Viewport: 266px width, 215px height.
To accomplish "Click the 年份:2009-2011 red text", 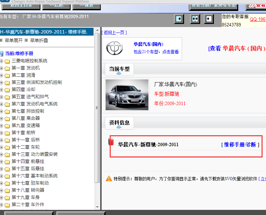I will tap(170, 103).
